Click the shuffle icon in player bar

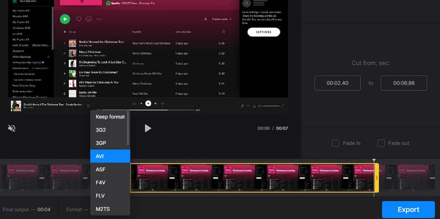coord(134,104)
